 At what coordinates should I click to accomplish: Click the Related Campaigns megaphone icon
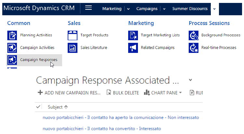click(133, 48)
